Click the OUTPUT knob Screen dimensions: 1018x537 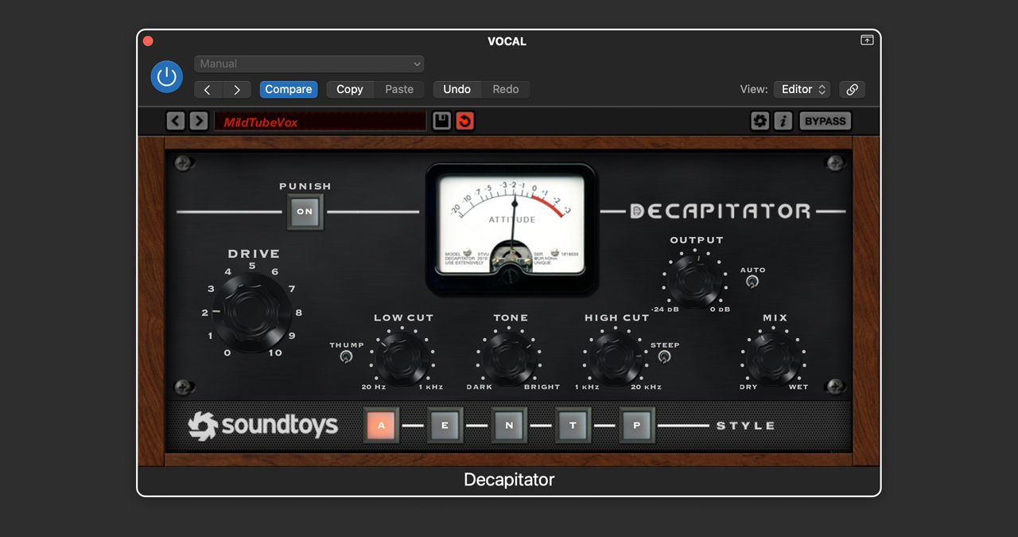(x=695, y=281)
